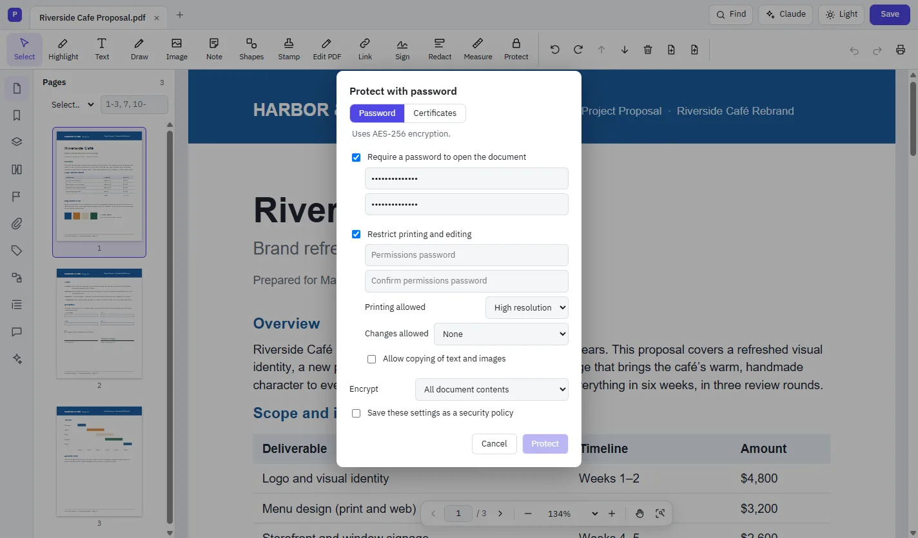Select the Sign tool
918x538 pixels.
click(x=402, y=50)
